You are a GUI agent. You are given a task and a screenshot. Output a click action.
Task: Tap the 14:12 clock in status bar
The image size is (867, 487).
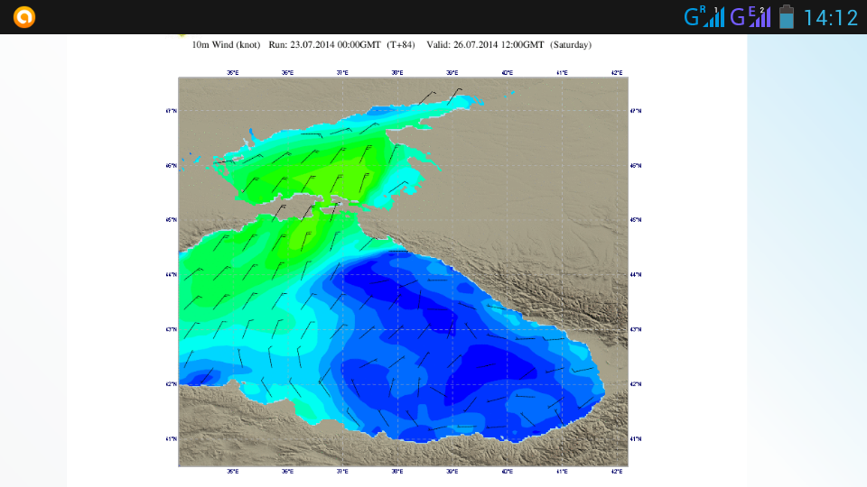pyautogui.click(x=830, y=18)
